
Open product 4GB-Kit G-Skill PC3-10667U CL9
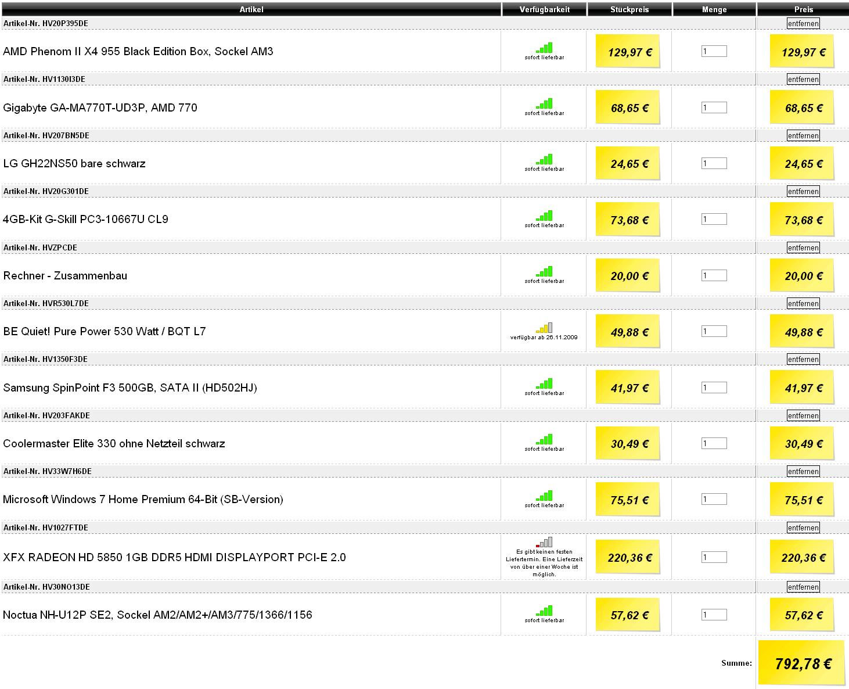(x=85, y=219)
